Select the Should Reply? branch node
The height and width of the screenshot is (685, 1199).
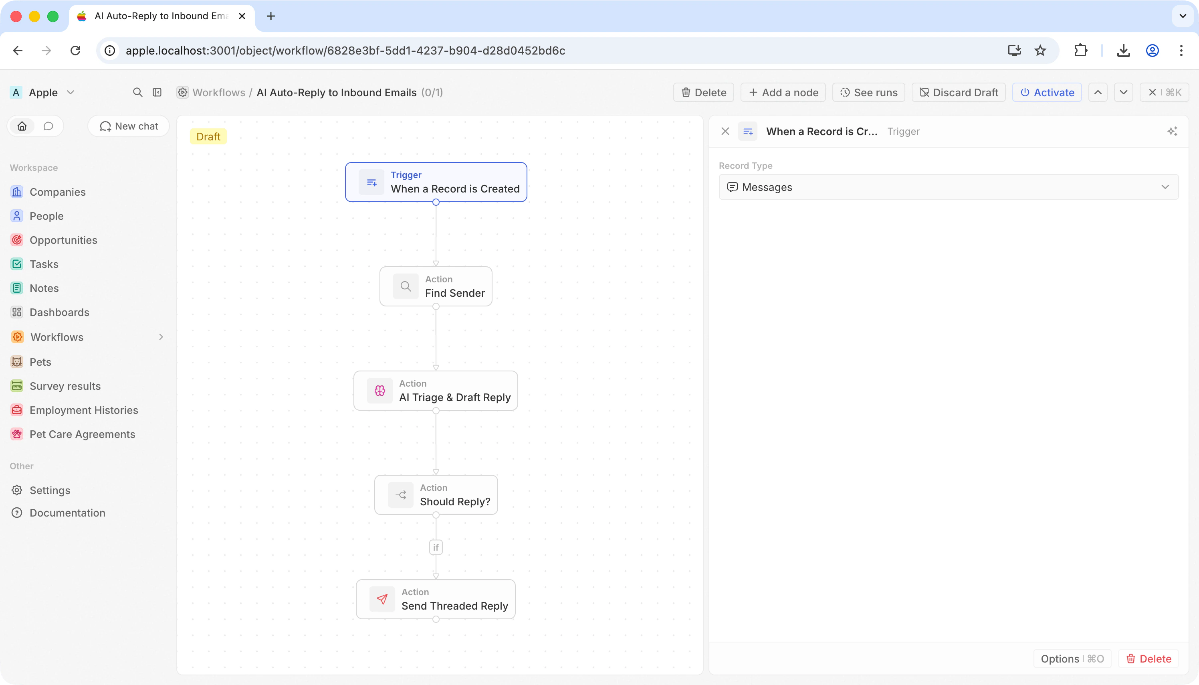pyautogui.click(x=436, y=495)
